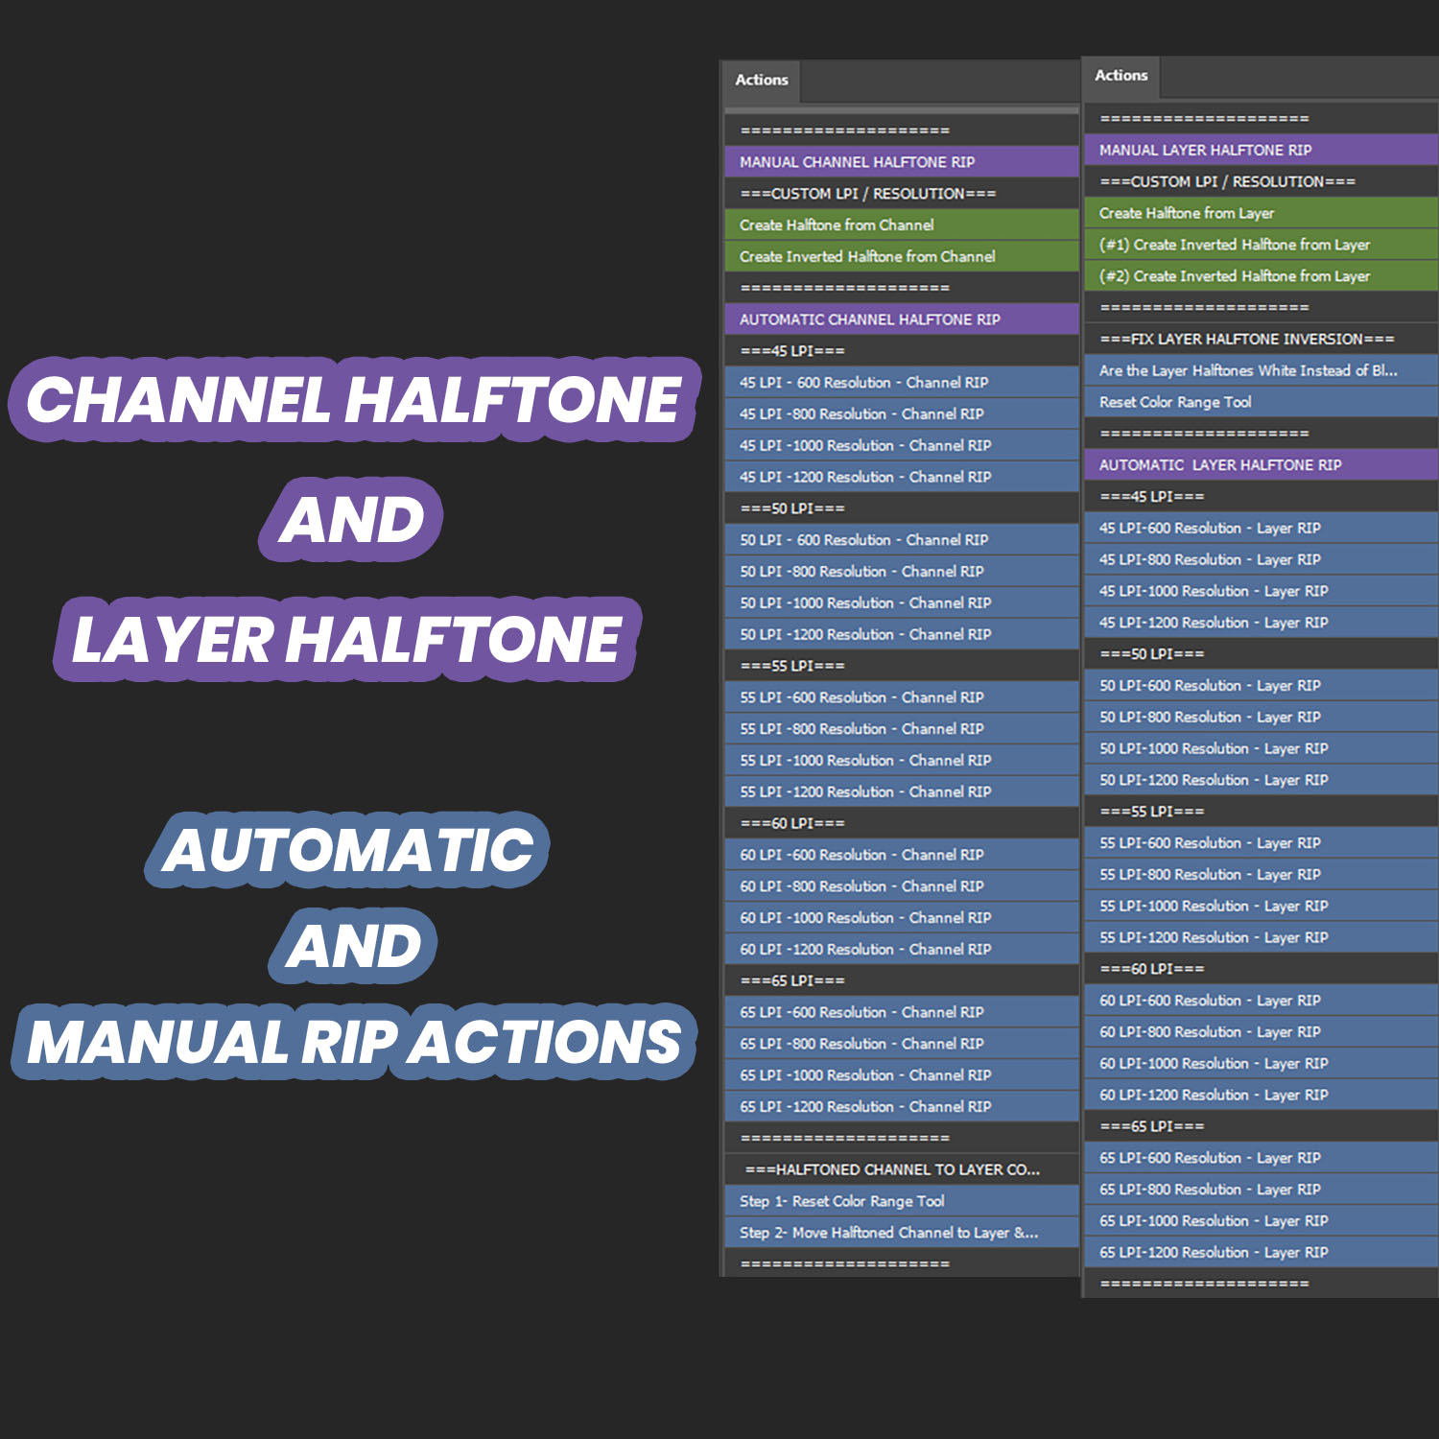Select 60 LPI -1000 Resolution - Channel RIP
Screen dimensions: 1439x1439
coord(903,917)
